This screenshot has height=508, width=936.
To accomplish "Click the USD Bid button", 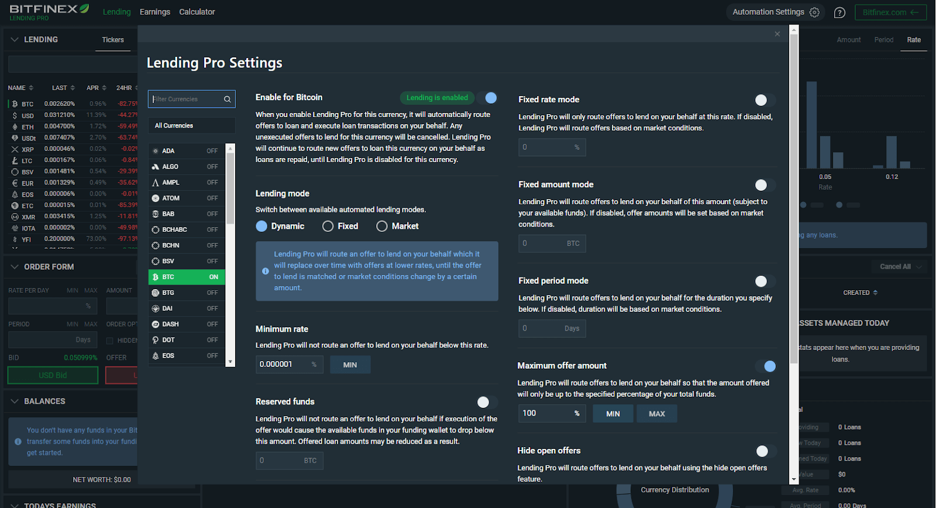I will point(53,375).
